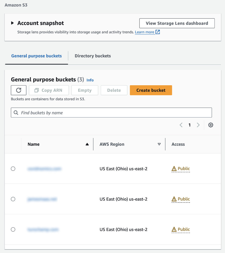Switch to Directory buckets tab
The height and width of the screenshot is (253, 225).
93,56
